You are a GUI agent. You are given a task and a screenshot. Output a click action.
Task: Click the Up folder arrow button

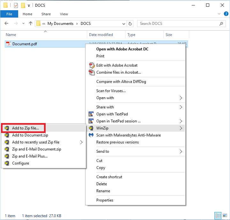click(31, 24)
